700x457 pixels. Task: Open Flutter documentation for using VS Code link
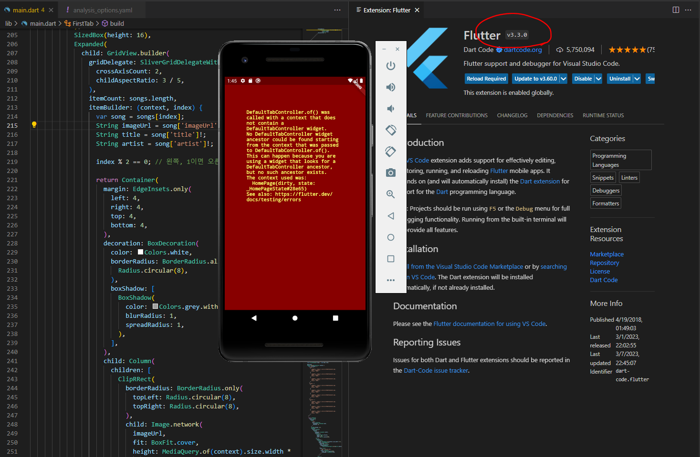click(490, 324)
